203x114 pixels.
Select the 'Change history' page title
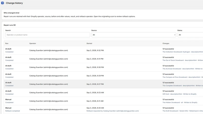(14, 3)
